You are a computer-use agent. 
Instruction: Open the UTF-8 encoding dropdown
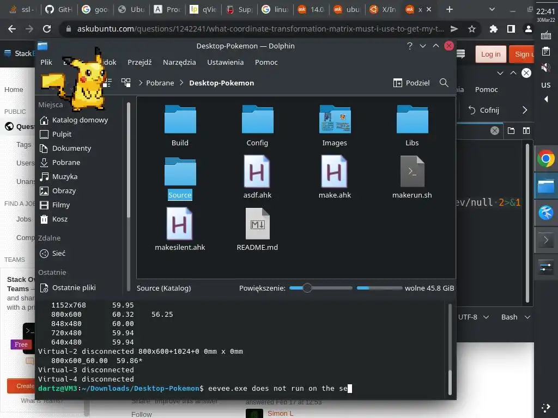pyautogui.click(x=474, y=317)
